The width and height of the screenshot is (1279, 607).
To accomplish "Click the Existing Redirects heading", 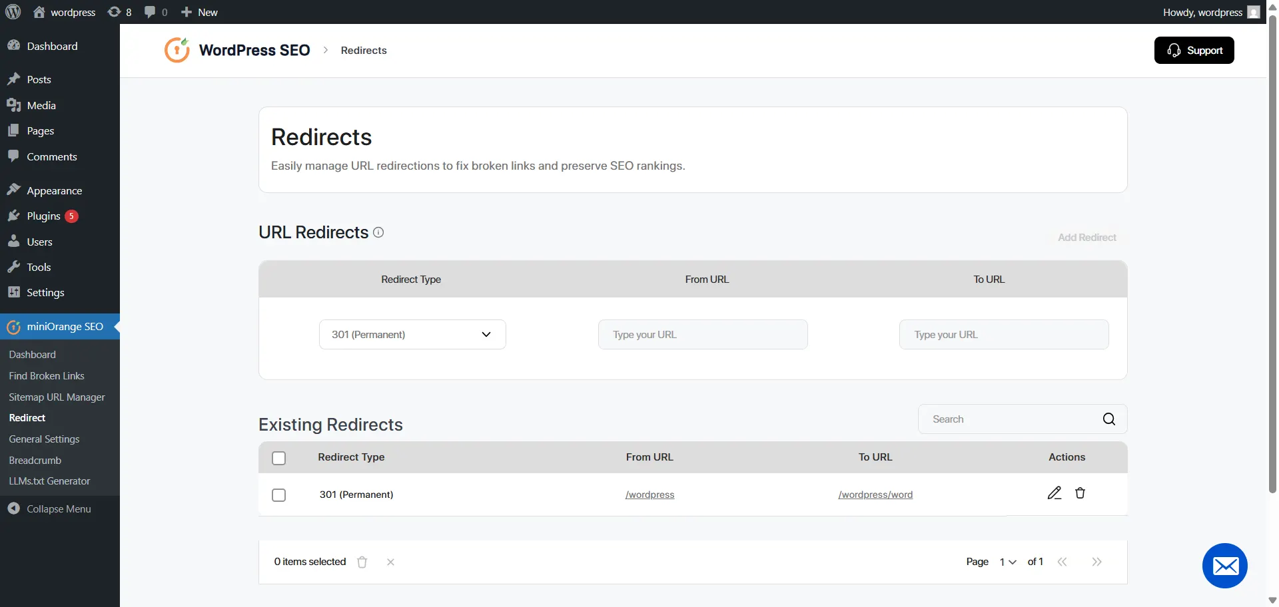I will coord(330,425).
